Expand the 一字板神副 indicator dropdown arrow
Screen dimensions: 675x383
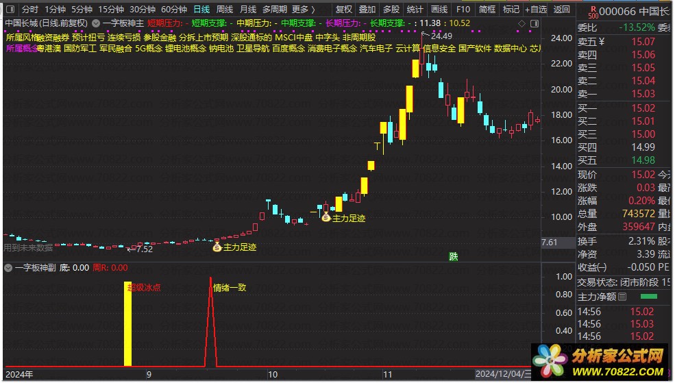coord(8,268)
